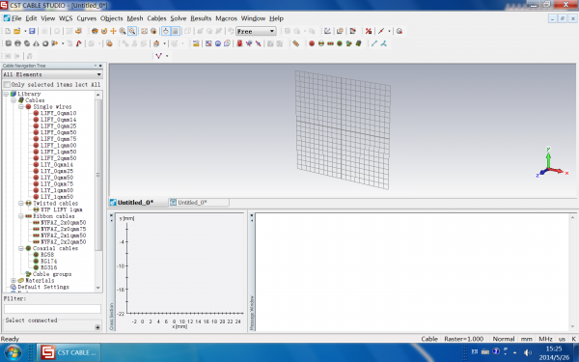Click the taskbar volume speaker icon
This screenshot has width=579, height=362.
(x=528, y=352)
